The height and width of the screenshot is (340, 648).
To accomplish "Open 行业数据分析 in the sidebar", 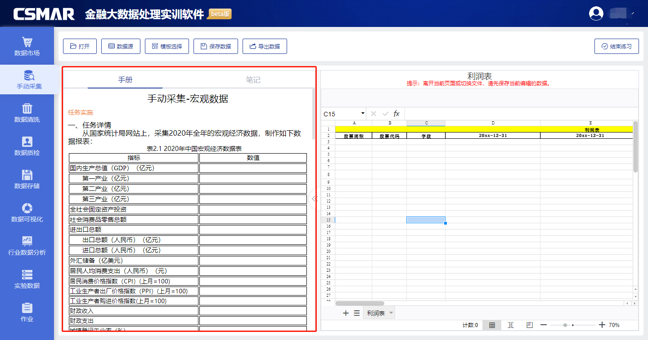I will (27, 246).
